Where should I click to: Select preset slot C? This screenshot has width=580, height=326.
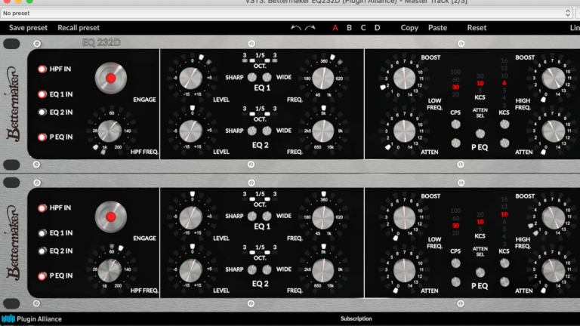(363, 28)
